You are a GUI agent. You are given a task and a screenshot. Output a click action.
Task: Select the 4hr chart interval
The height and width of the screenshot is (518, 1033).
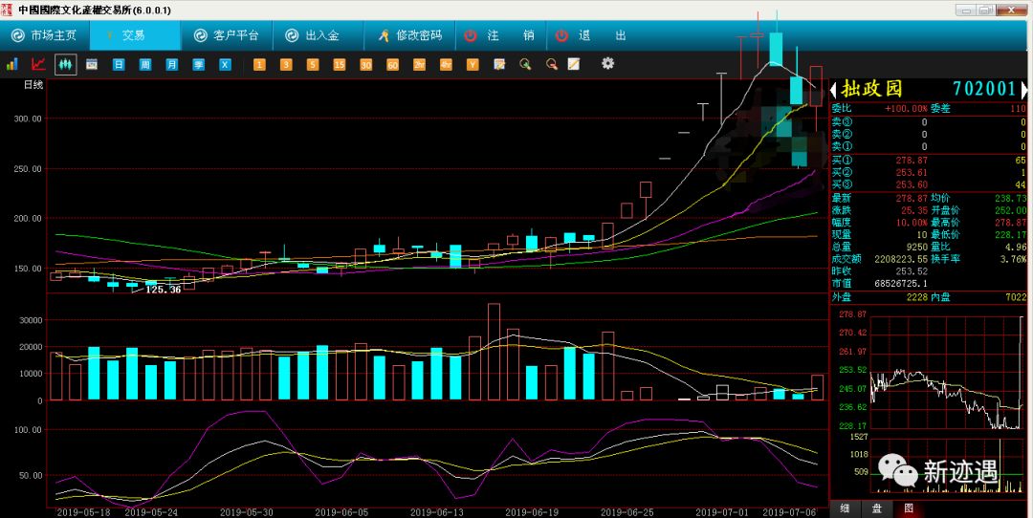coord(446,64)
